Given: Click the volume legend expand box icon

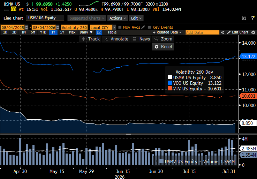Looking at the screenshot, I should [157, 161].
